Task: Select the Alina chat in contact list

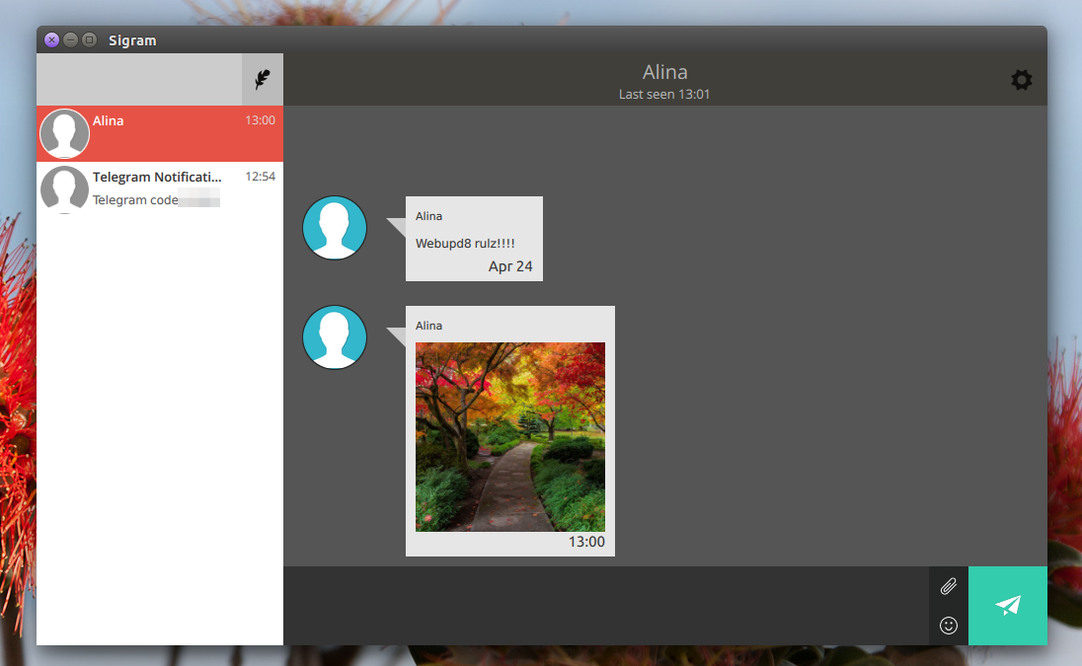Action: (x=159, y=134)
